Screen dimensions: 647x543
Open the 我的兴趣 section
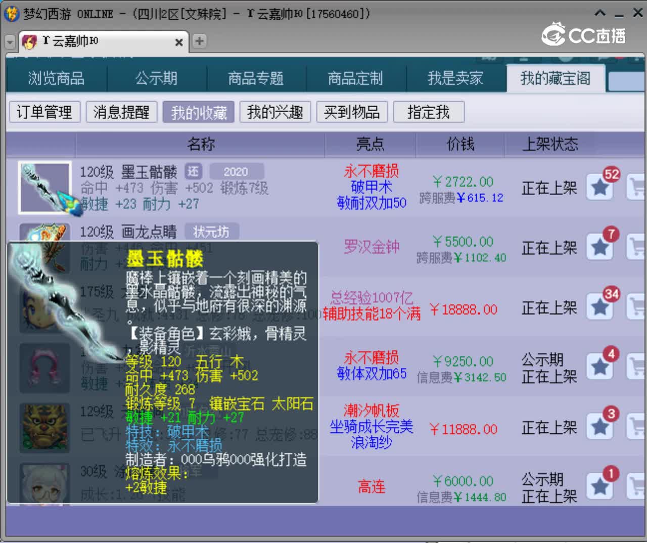[275, 112]
